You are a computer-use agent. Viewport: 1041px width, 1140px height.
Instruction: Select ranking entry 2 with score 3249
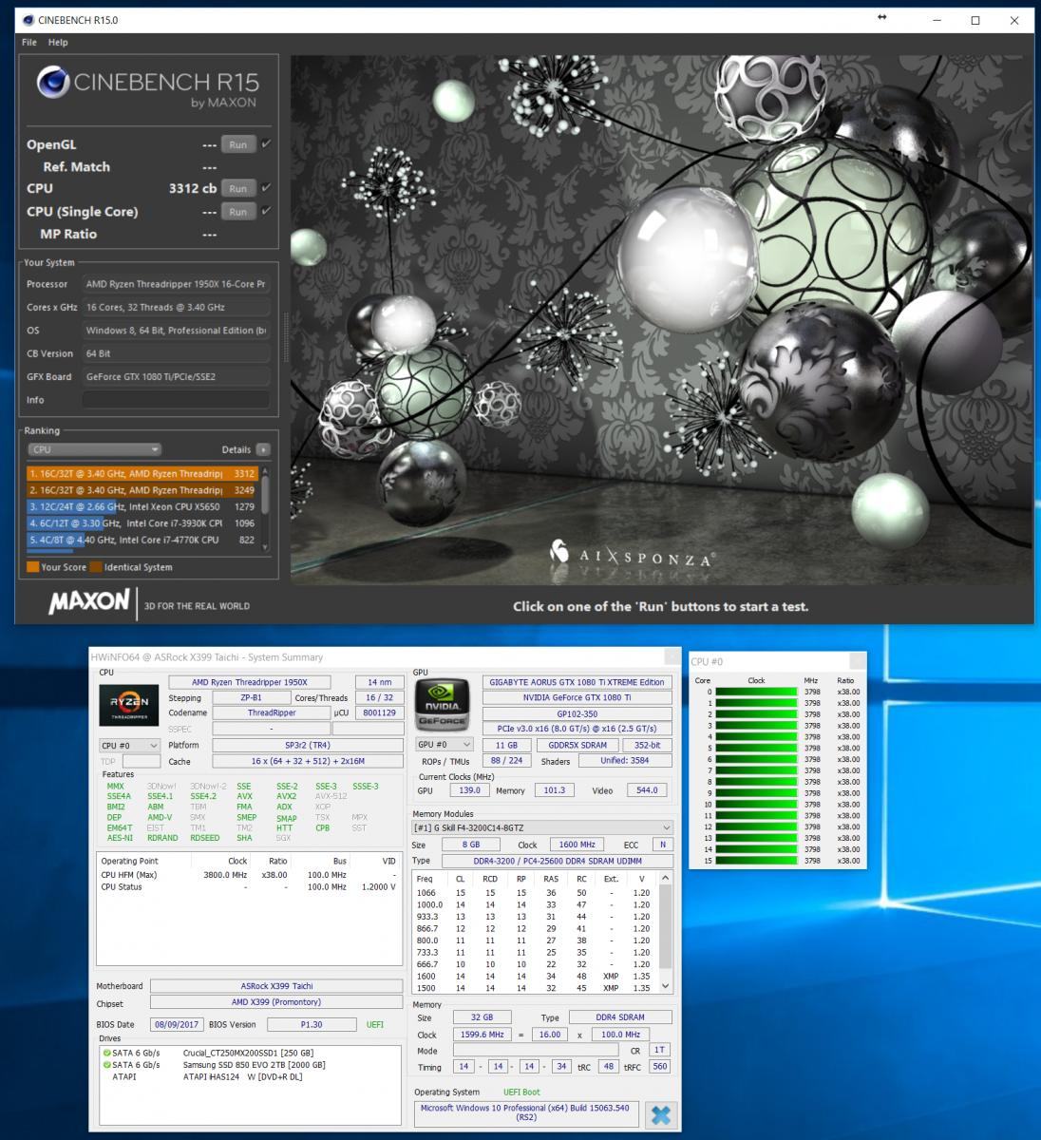click(x=142, y=490)
